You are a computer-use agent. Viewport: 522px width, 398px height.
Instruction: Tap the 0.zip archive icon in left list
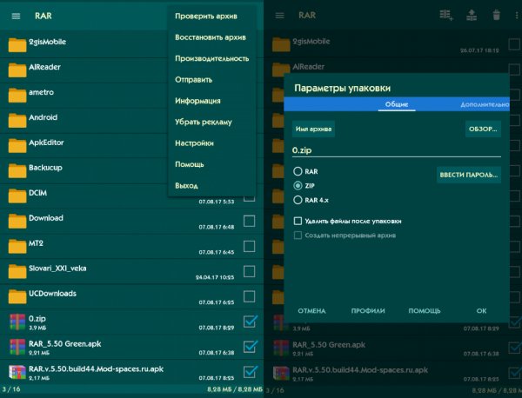pos(17,322)
